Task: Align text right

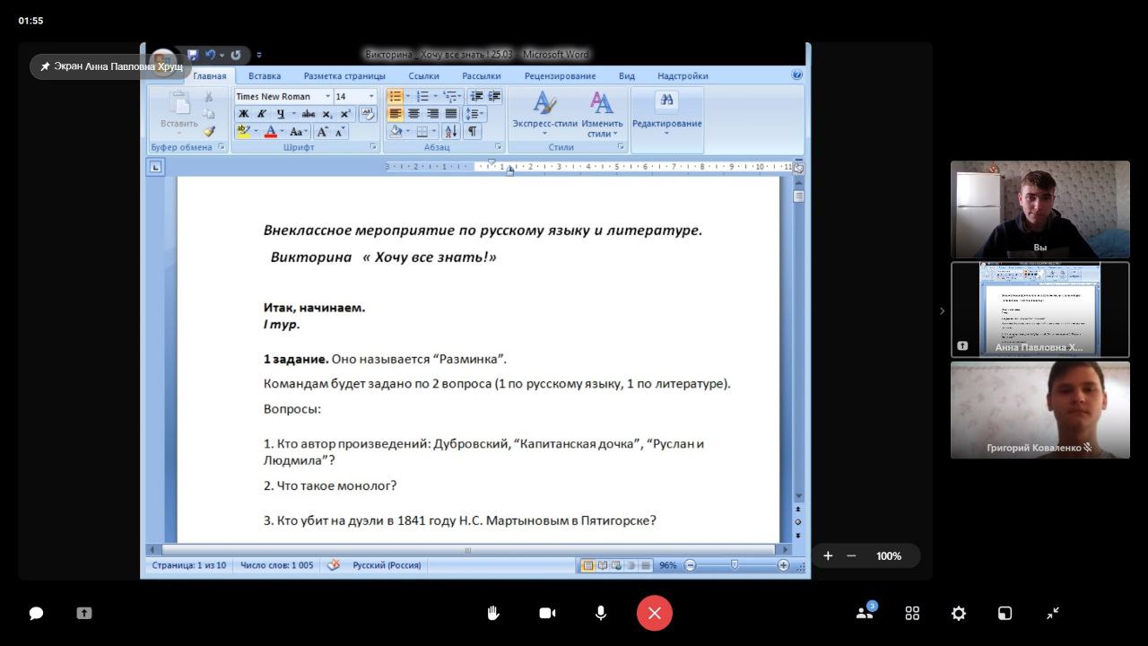Action: [x=432, y=114]
